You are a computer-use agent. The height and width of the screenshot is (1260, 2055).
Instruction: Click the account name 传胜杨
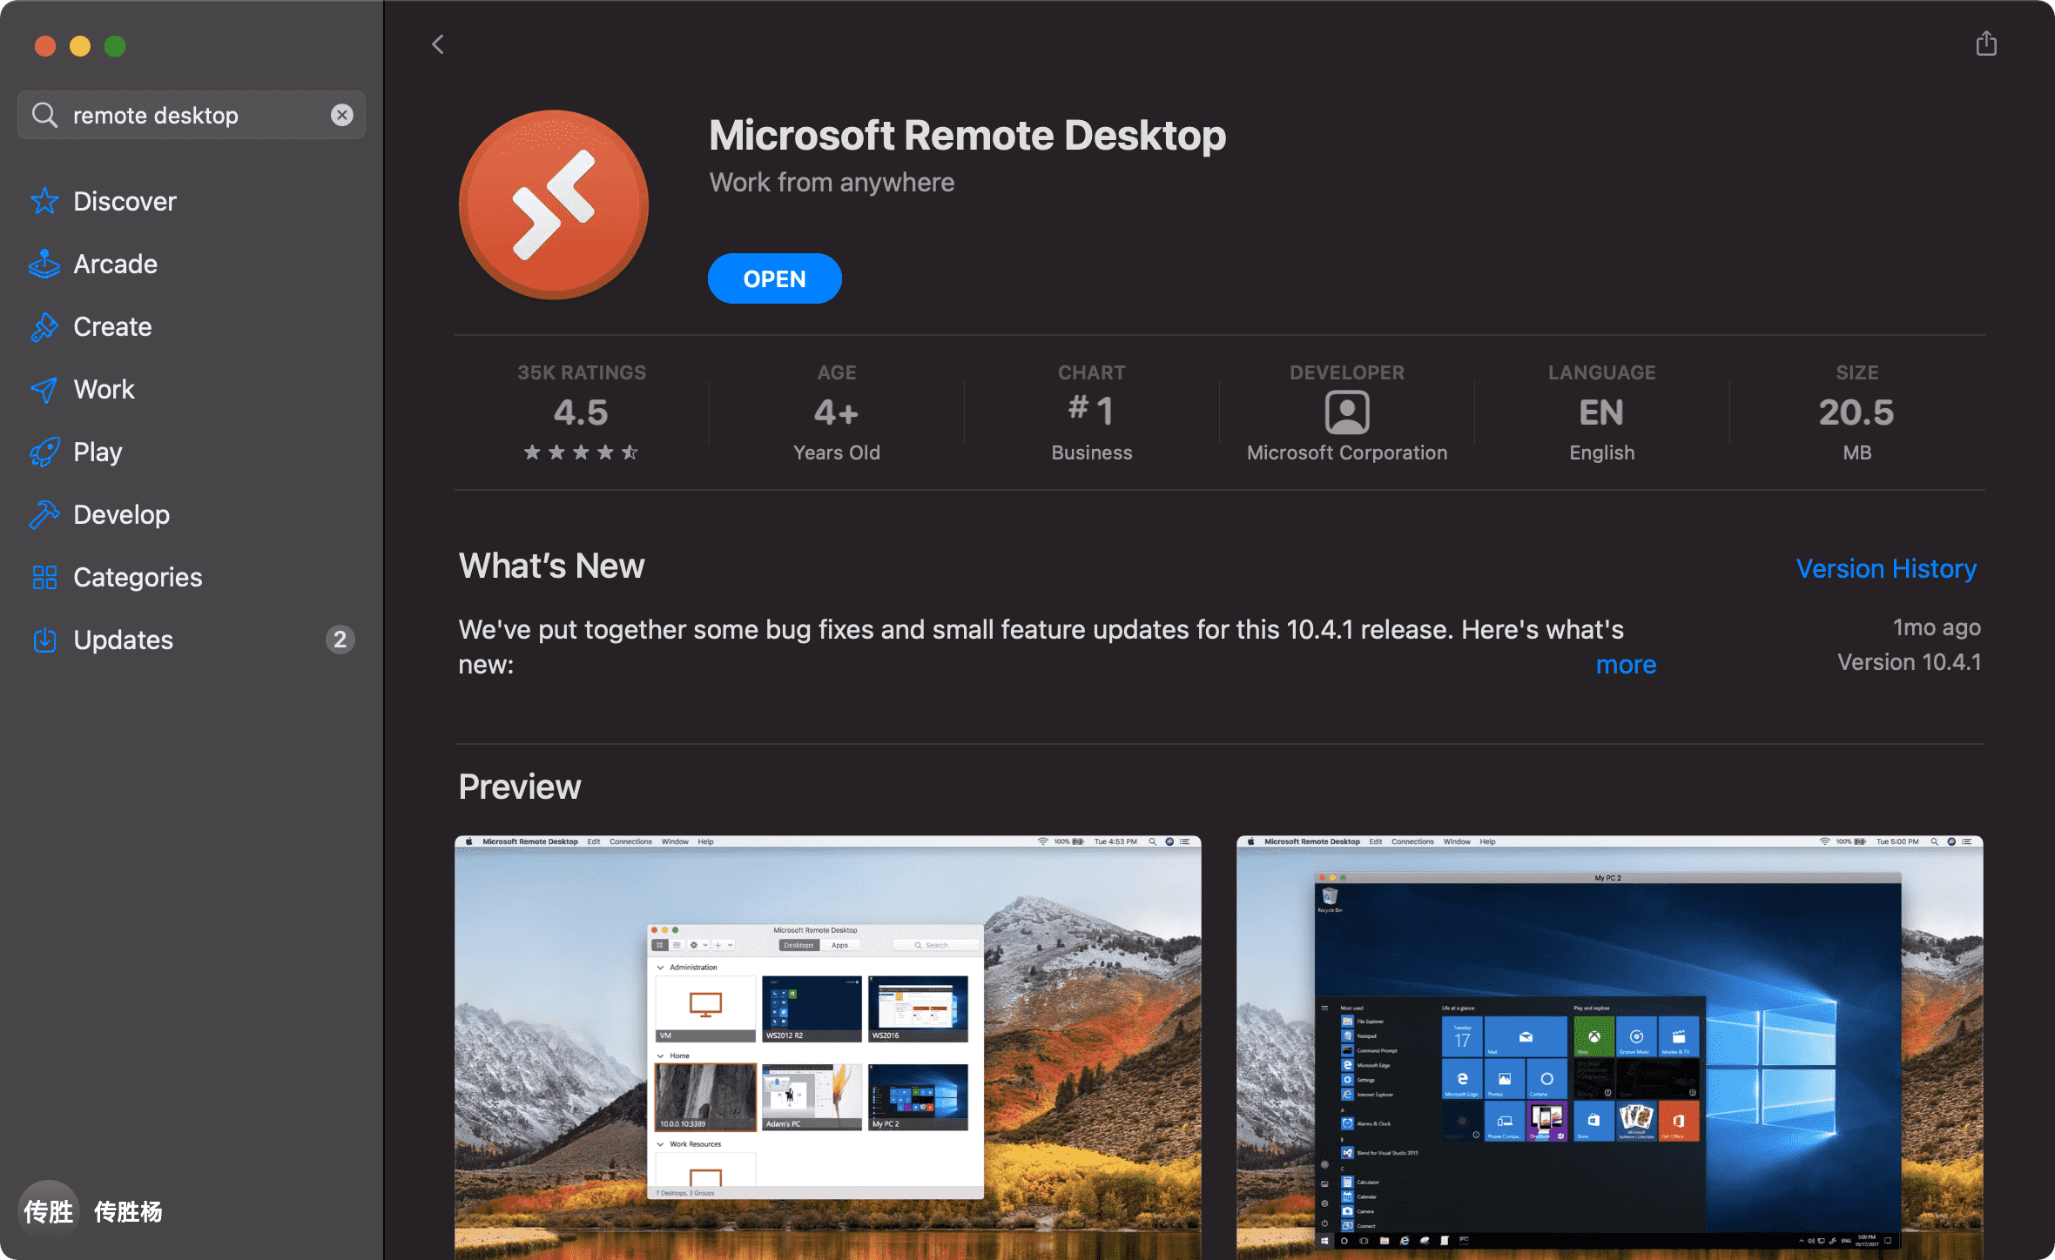[128, 1211]
